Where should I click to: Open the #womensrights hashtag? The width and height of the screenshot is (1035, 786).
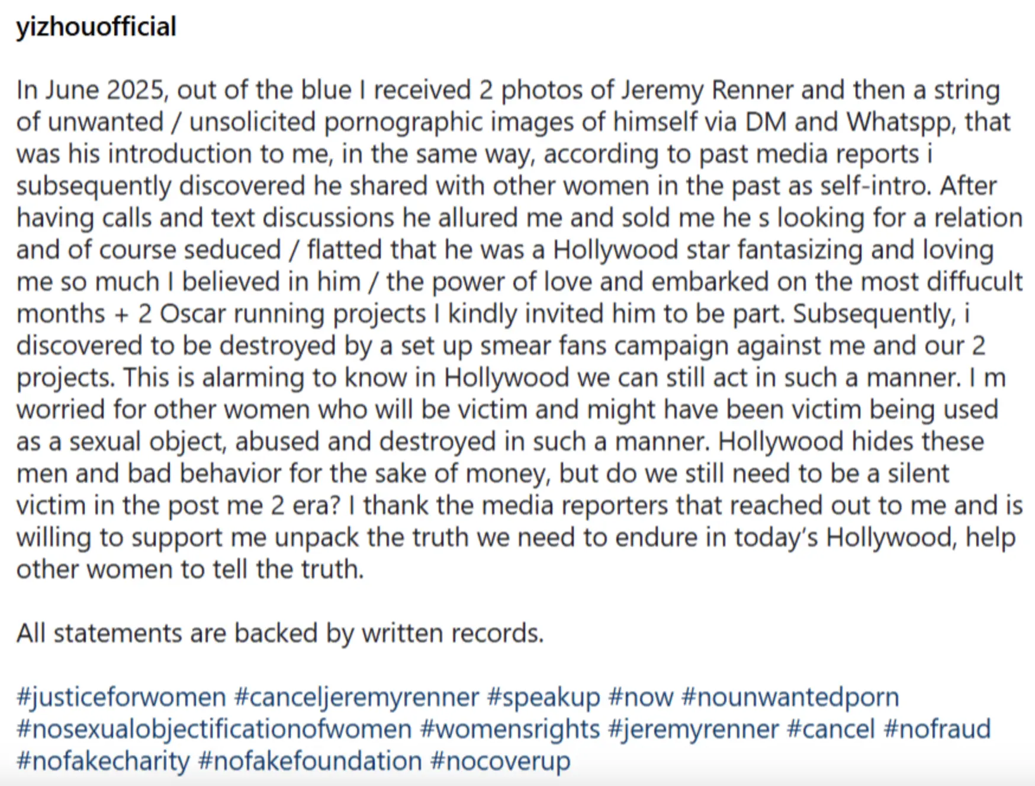tap(510, 729)
